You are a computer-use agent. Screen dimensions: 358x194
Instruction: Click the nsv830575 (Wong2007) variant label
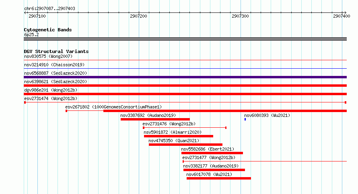point(48,56)
